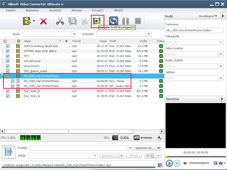Uncheck the DVD_greece_scene checkbox

tap(8, 71)
